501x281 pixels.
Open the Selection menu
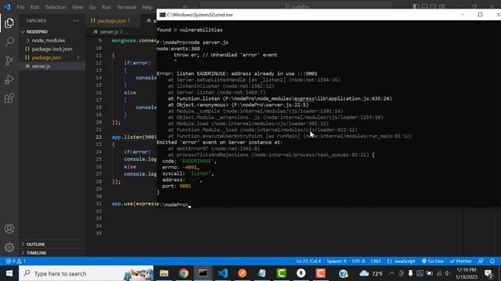coord(56,7)
